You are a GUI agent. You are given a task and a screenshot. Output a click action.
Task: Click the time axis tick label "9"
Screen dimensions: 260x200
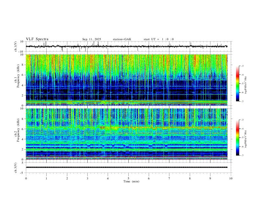[210, 178]
